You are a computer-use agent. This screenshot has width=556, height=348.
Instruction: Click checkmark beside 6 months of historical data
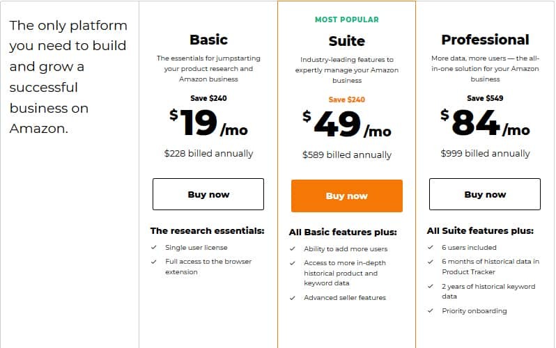click(x=431, y=262)
